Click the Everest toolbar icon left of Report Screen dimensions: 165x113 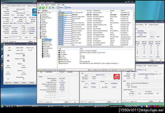[x=53, y=8]
